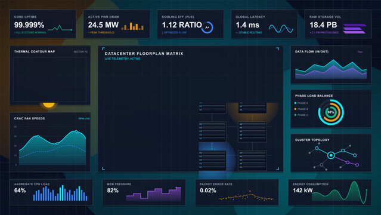Open the PEAK THRESHOLD status line

101,32
